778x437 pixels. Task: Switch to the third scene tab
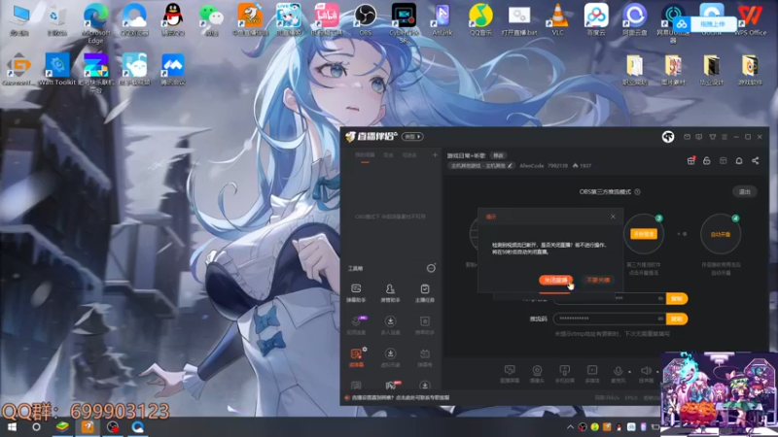pyautogui.click(x=409, y=155)
